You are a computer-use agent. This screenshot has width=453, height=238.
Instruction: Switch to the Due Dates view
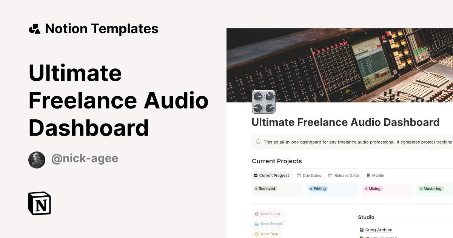(309, 175)
